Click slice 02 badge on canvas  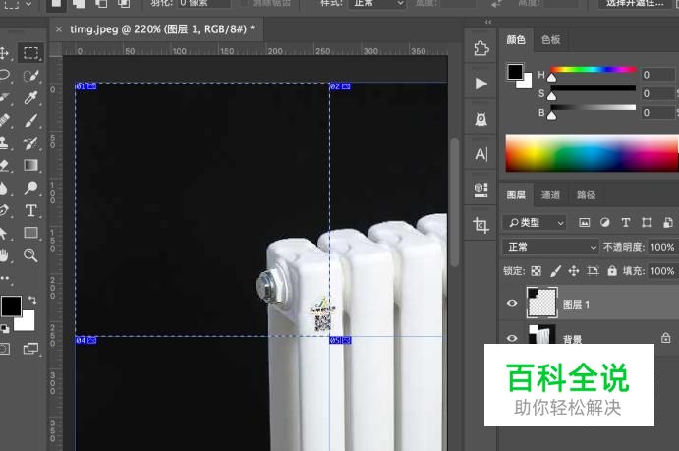340,86
